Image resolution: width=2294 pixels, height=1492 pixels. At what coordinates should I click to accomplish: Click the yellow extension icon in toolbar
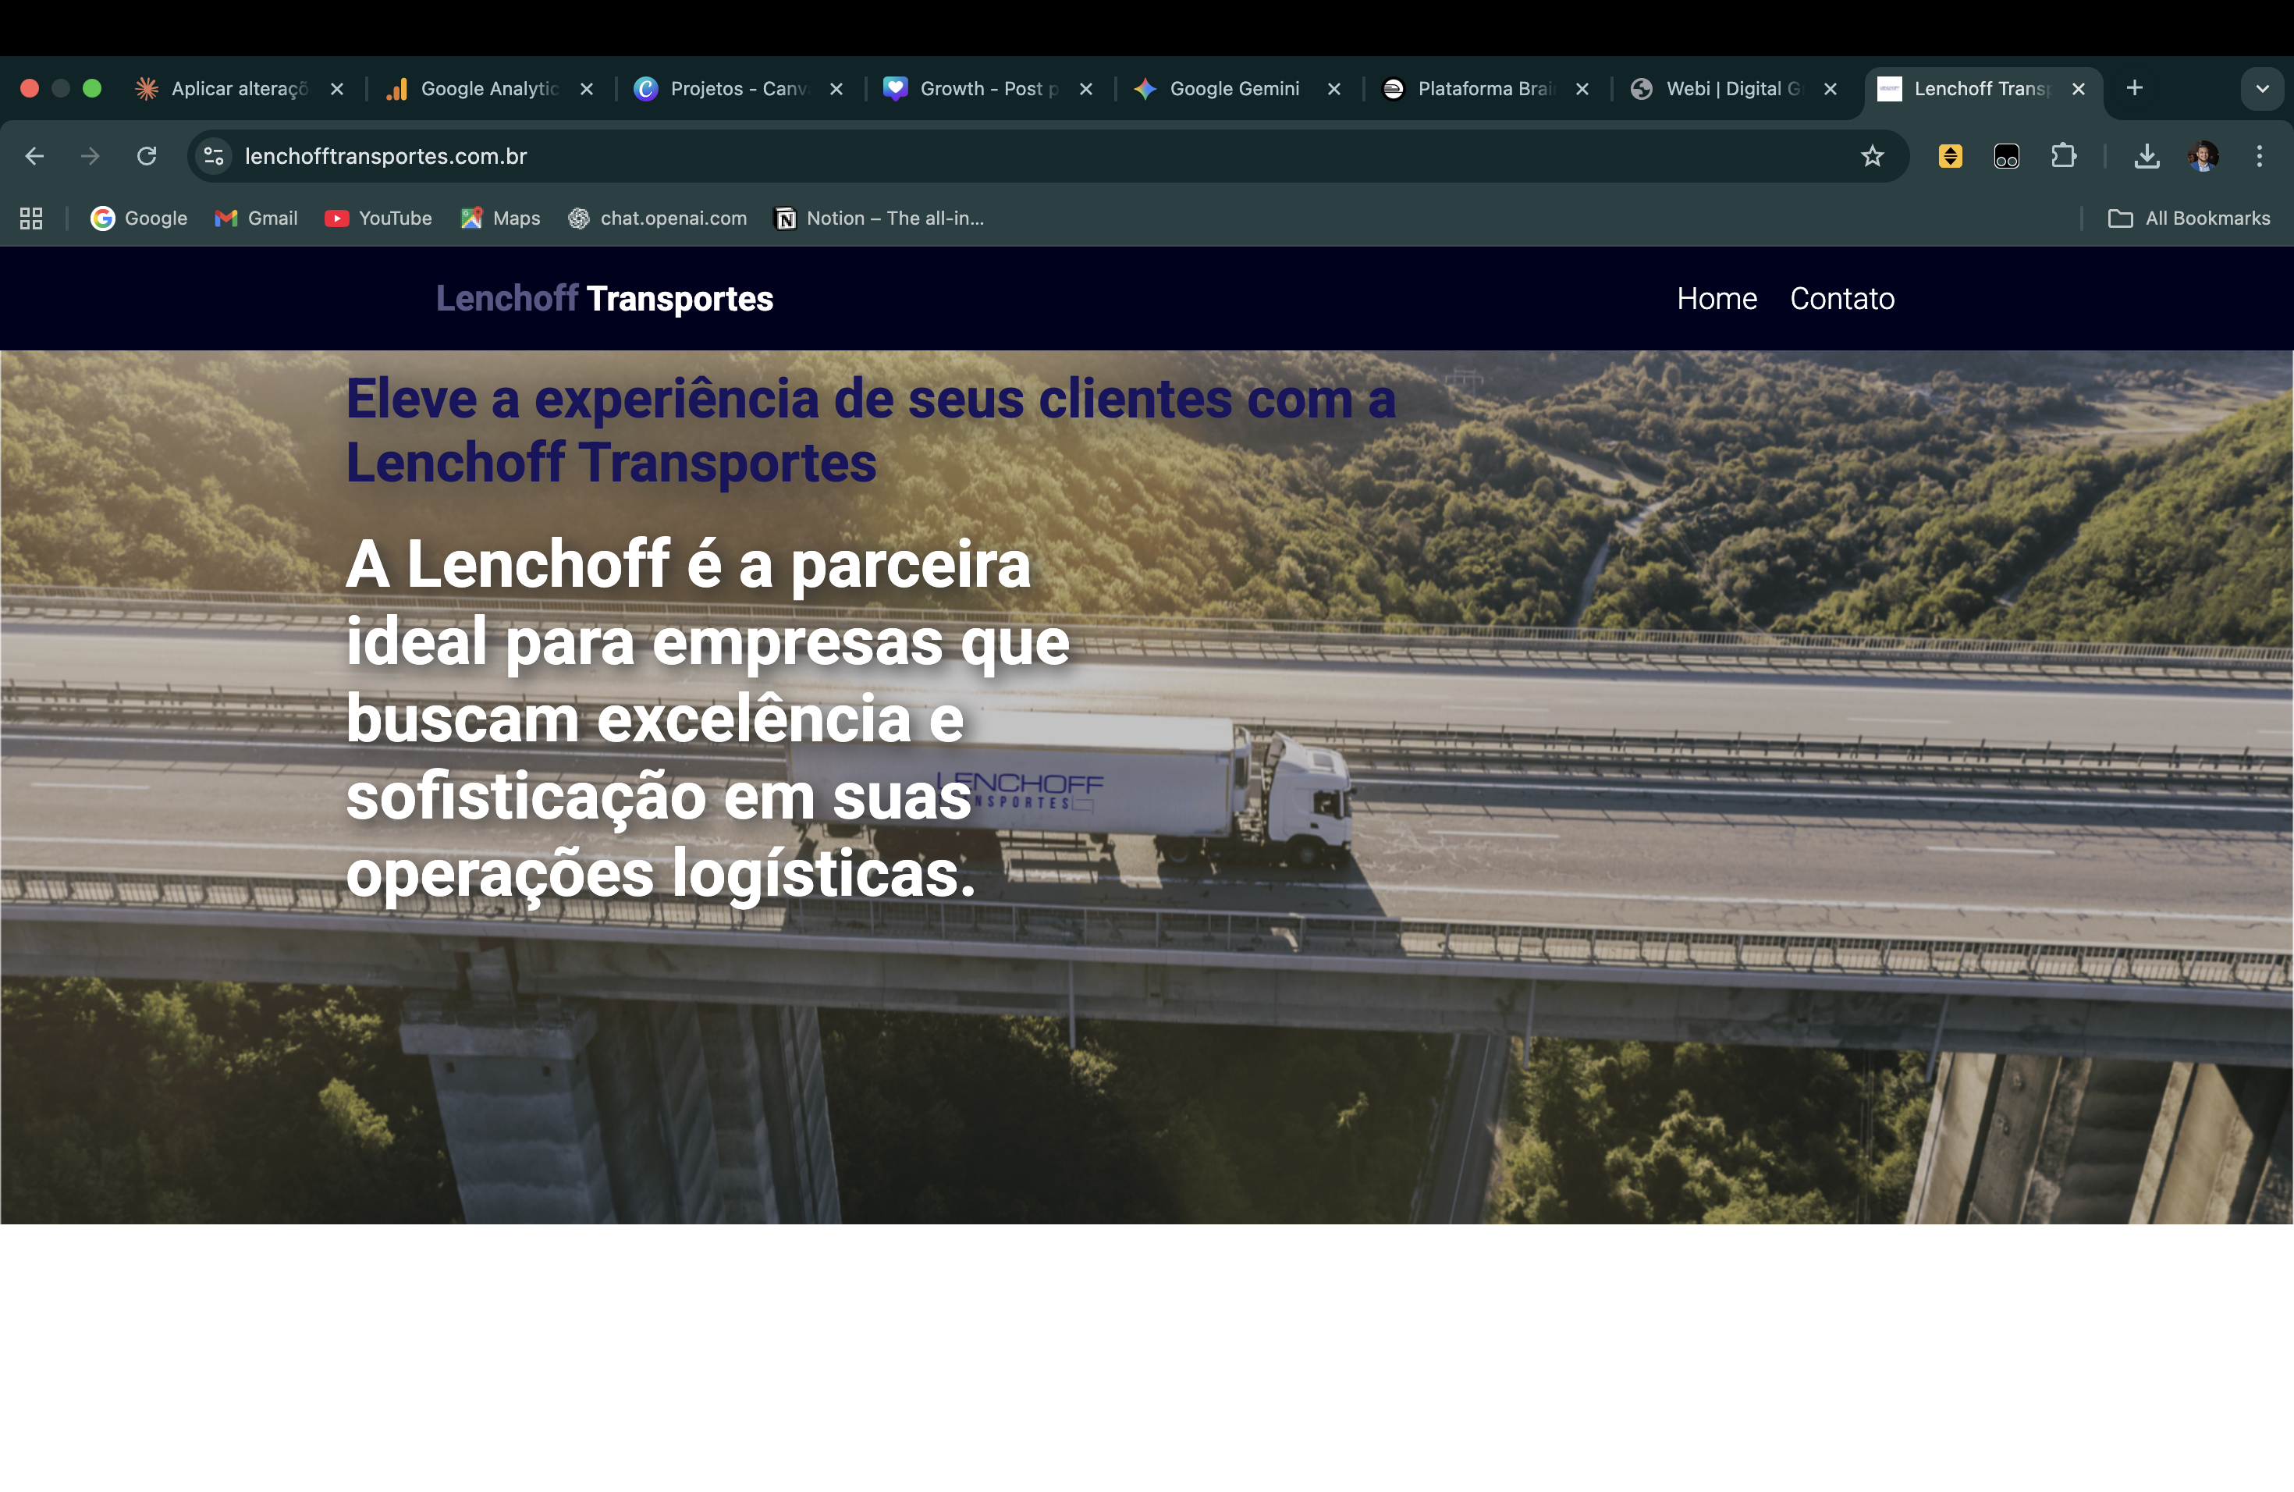[1950, 156]
